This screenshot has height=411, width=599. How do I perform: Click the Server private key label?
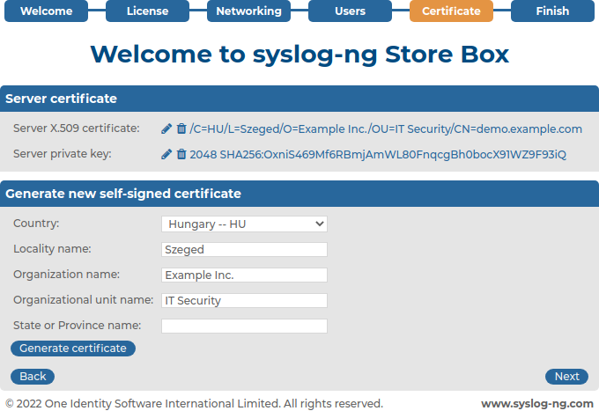63,154
